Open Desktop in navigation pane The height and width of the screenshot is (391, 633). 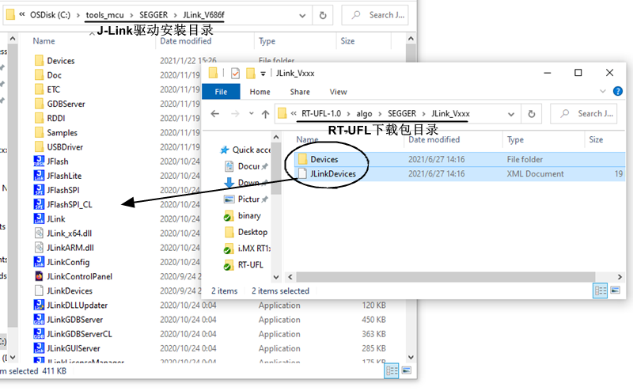click(246, 232)
